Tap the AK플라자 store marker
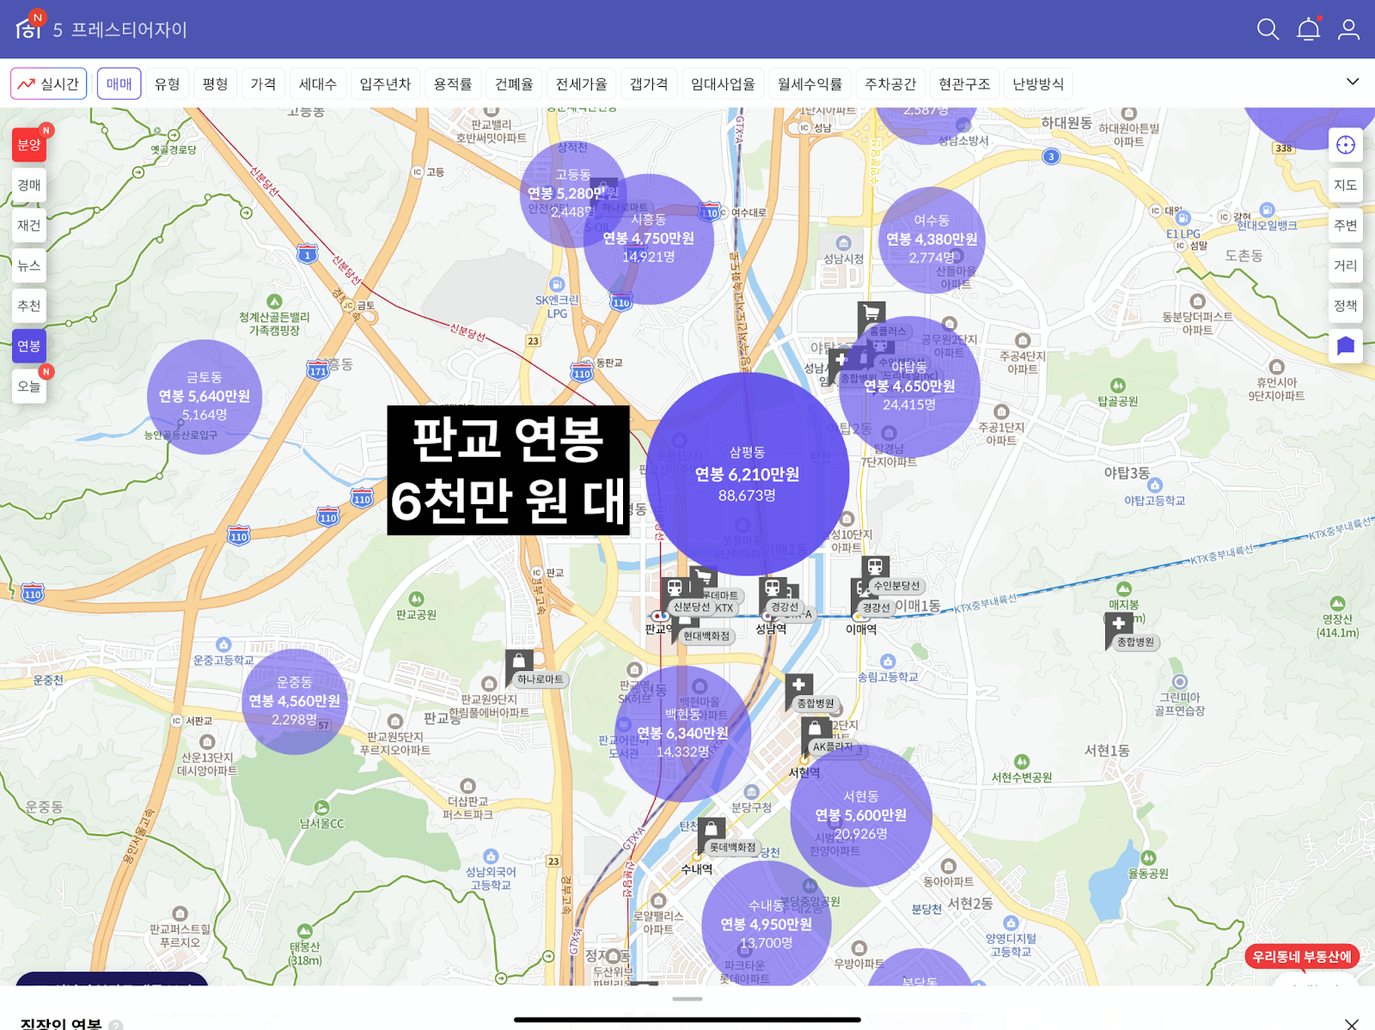1375x1030 pixels. point(815,729)
